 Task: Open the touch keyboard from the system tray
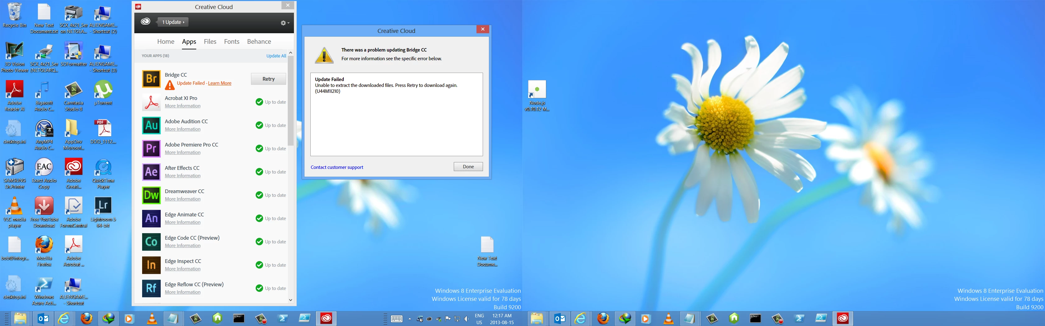click(x=397, y=319)
